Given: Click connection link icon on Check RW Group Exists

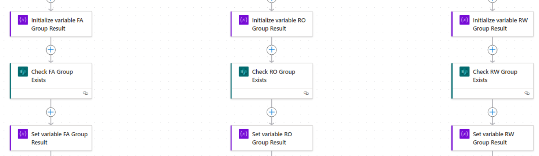Looking at the screenshot, I should (x=527, y=93).
